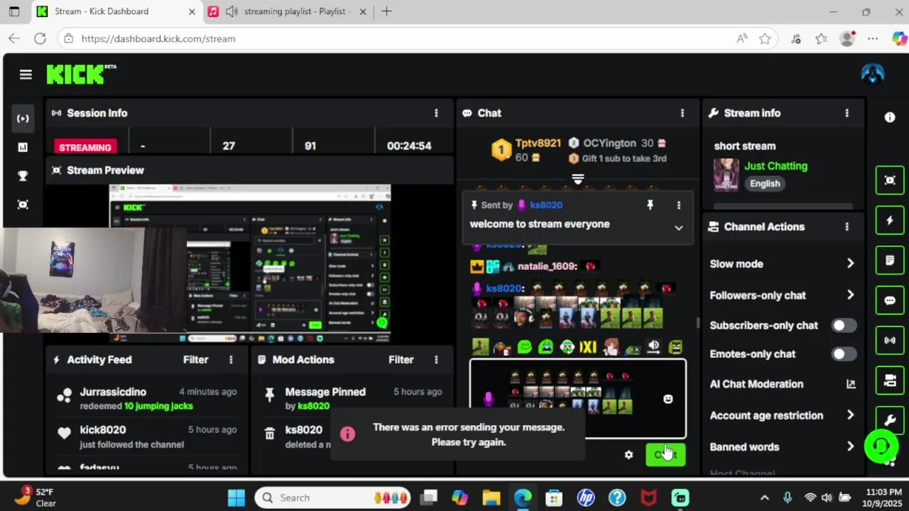Switch to Stream - Kick Dashboard tab
This screenshot has height=511, width=909.
point(117,11)
